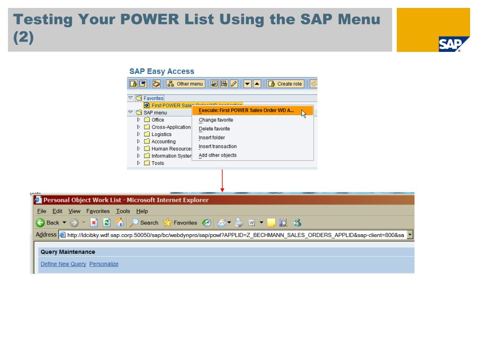
Task: Click the green Back button in IE
Action: coord(48,223)
